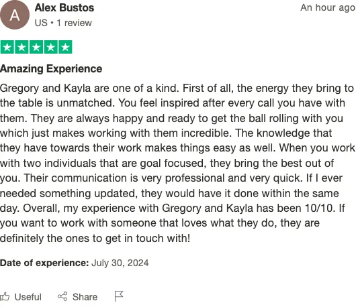Viewport: 356px width, 307px height.
Task: Open the Amazing Experience review title
Action: (x=51, y=68)
